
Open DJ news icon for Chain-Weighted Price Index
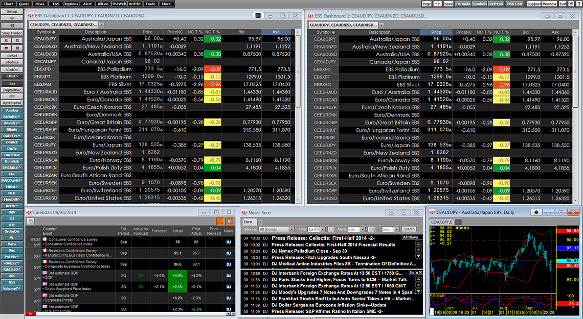(229, 287)
